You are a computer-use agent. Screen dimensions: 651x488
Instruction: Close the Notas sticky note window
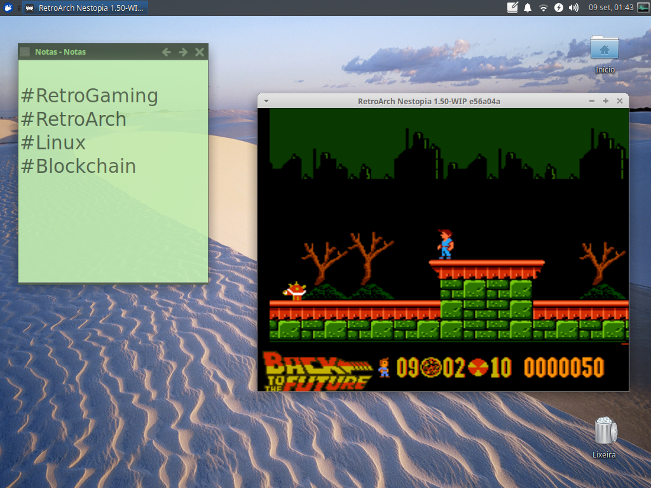coord(200,52)
